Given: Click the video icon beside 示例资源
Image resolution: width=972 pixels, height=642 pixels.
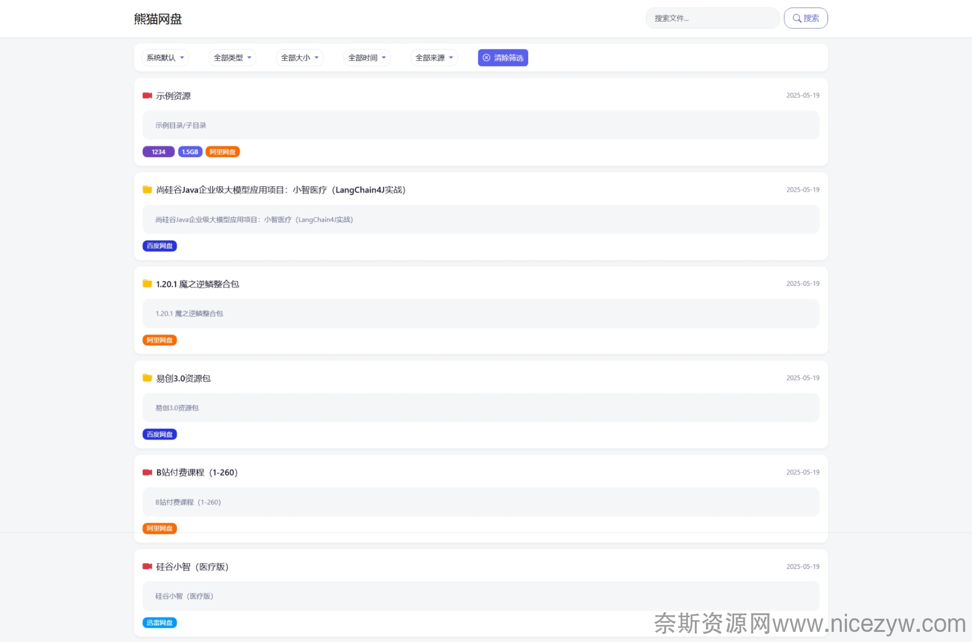Looking at the screenshot, I should [x=147, y=95].
